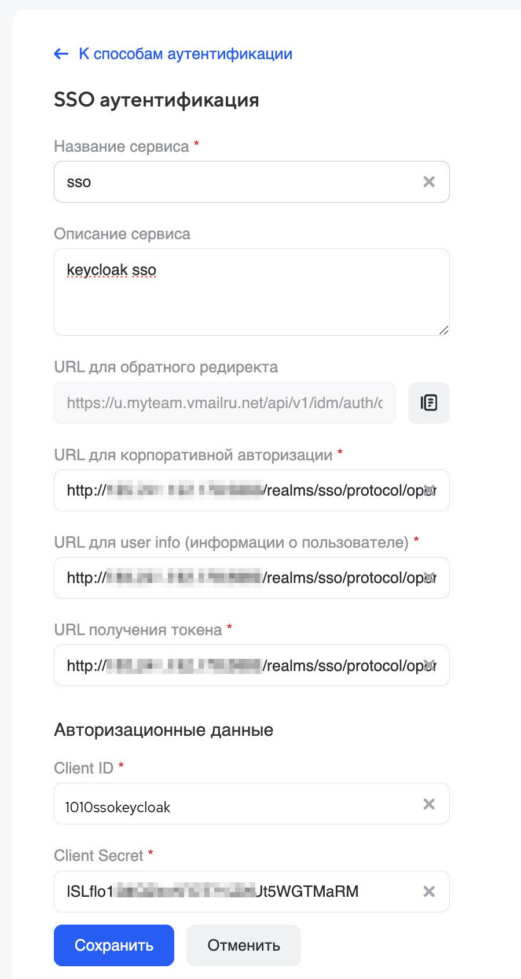Click the URL для обратного редиректа field

click(225, 403)
